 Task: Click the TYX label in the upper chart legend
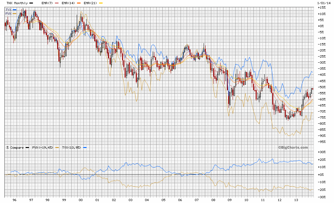click(x=8, y=10)
